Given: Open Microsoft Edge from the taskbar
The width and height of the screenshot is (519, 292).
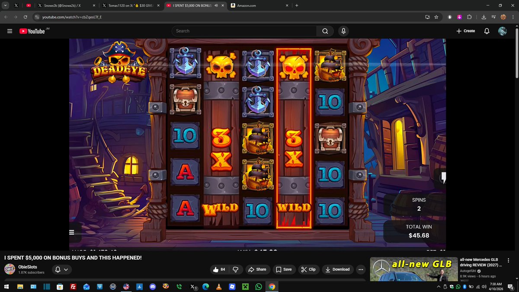Looking at the screenshot, I should [x=206, y=286].
